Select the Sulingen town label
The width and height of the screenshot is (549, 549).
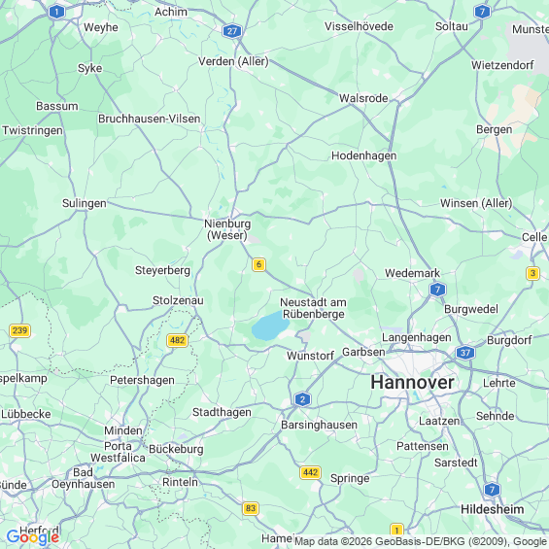coord(85,203)
